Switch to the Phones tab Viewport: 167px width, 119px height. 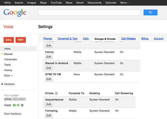(48, 38)
